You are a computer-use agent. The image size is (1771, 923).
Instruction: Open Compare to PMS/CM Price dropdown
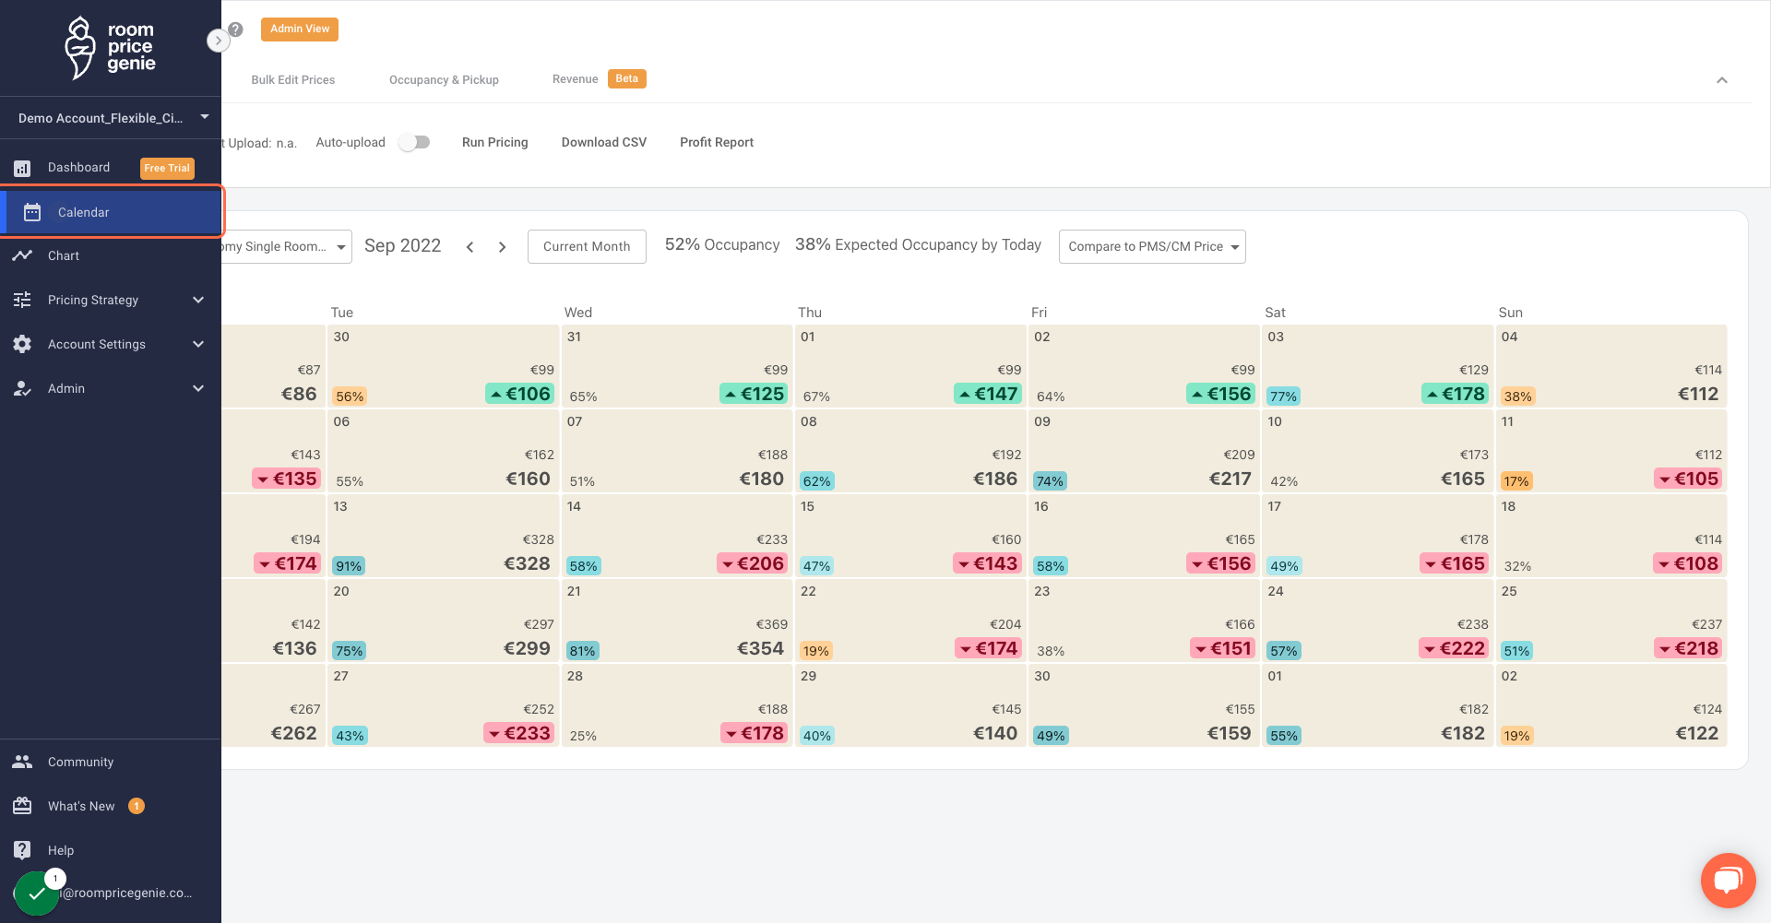pos(1152,246)
